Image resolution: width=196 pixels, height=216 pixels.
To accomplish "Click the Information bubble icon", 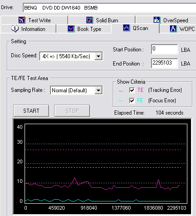I will [x=15, y=29].
